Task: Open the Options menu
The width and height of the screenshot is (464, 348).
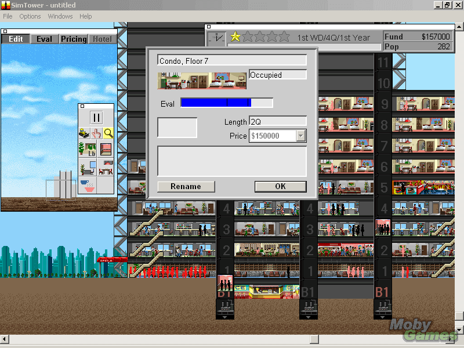Action: point(30,16)
